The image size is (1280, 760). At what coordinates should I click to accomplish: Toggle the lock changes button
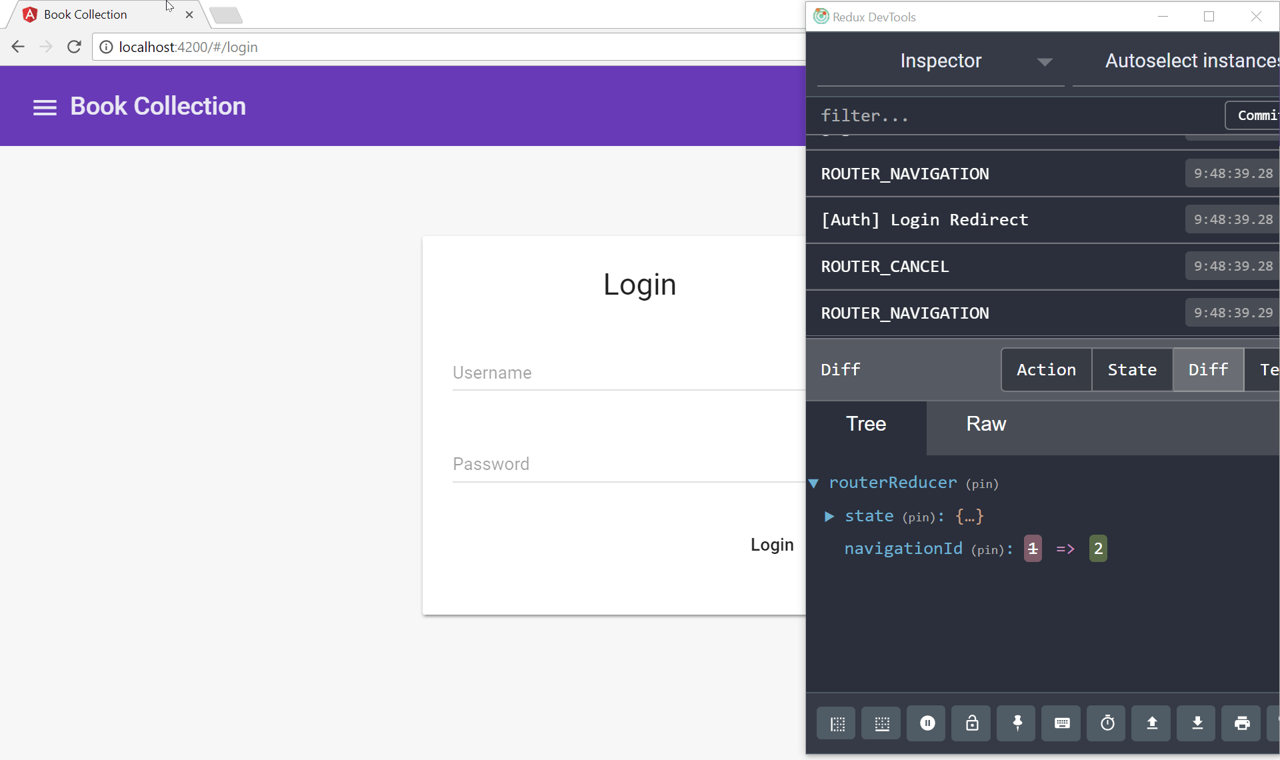(972, 723)
